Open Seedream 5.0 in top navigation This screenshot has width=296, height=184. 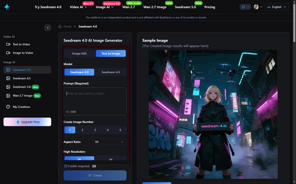click(185, 7)
